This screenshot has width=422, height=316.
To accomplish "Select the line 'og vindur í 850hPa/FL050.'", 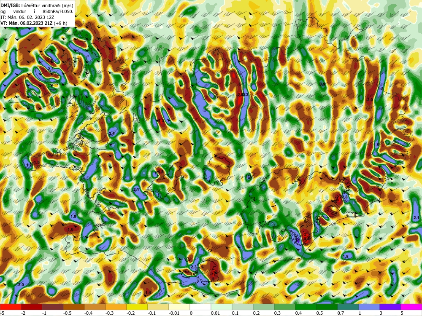I will [x=37, y=11].
